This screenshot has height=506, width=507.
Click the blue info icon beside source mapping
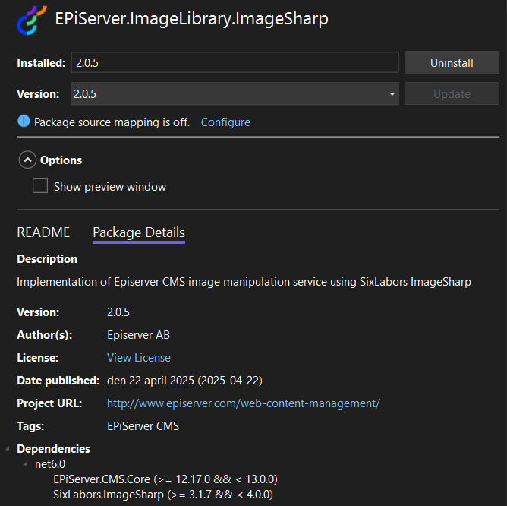24,122
